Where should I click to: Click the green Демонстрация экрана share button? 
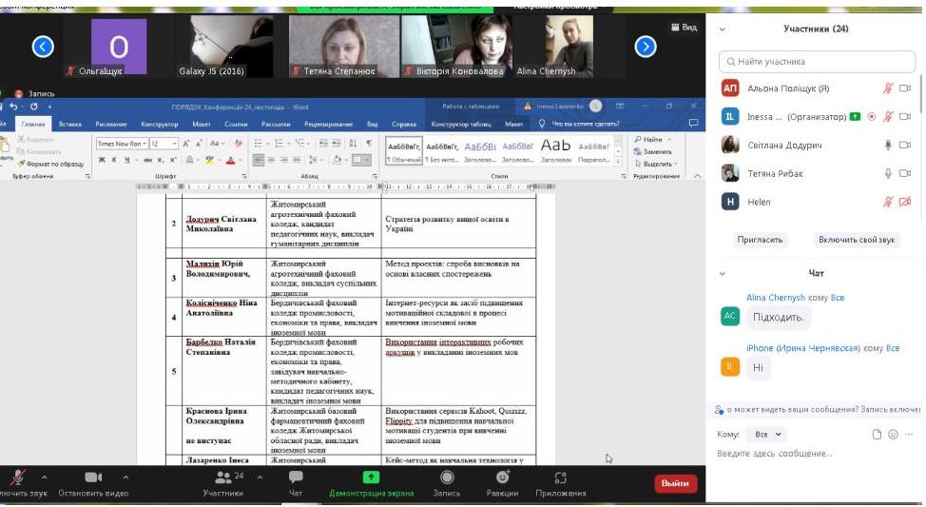point(371,483)
